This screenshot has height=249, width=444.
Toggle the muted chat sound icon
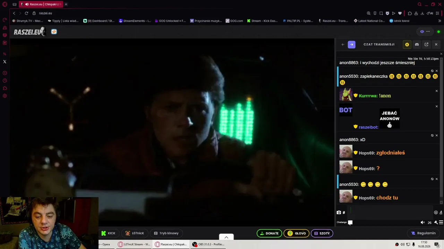(x=422, y=222)
